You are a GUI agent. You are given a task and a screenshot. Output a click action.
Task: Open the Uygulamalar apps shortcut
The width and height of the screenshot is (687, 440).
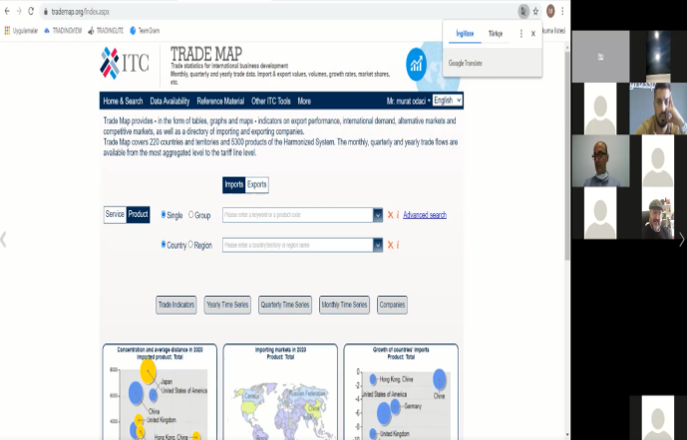[21, 31]
